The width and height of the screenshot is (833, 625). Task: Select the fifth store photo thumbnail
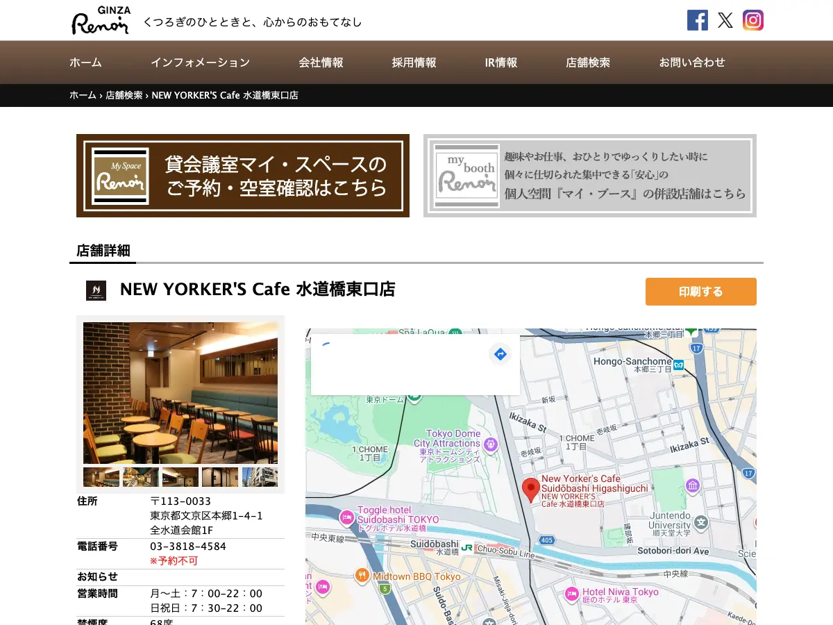pyautogui.click(x=260, y=477)
